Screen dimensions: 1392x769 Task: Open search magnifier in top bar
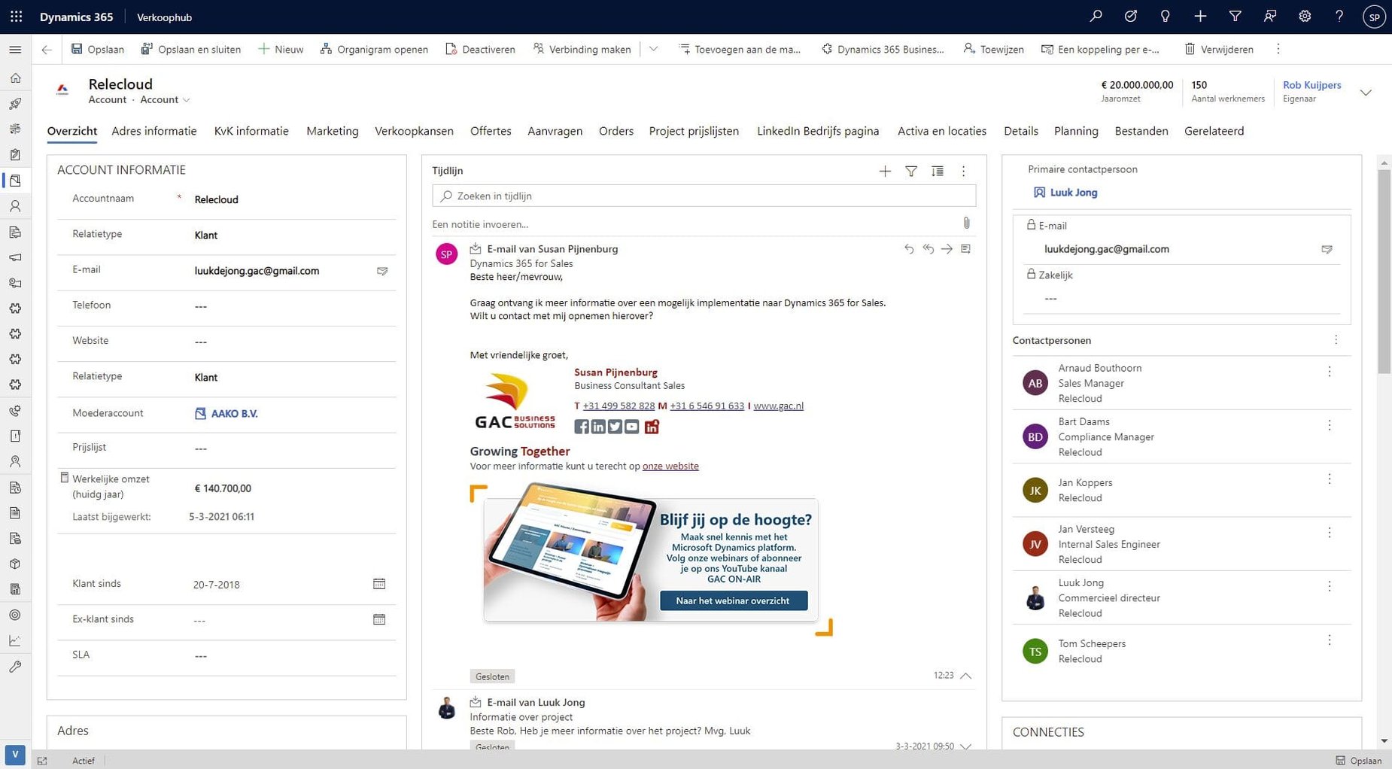point(1096,17)
